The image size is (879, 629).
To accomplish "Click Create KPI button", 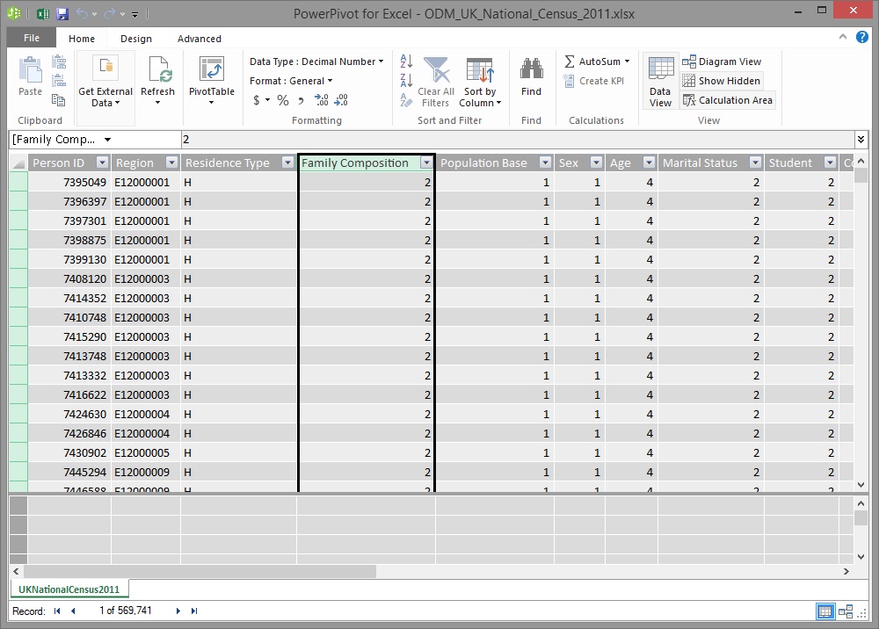I will coord(593,81).
